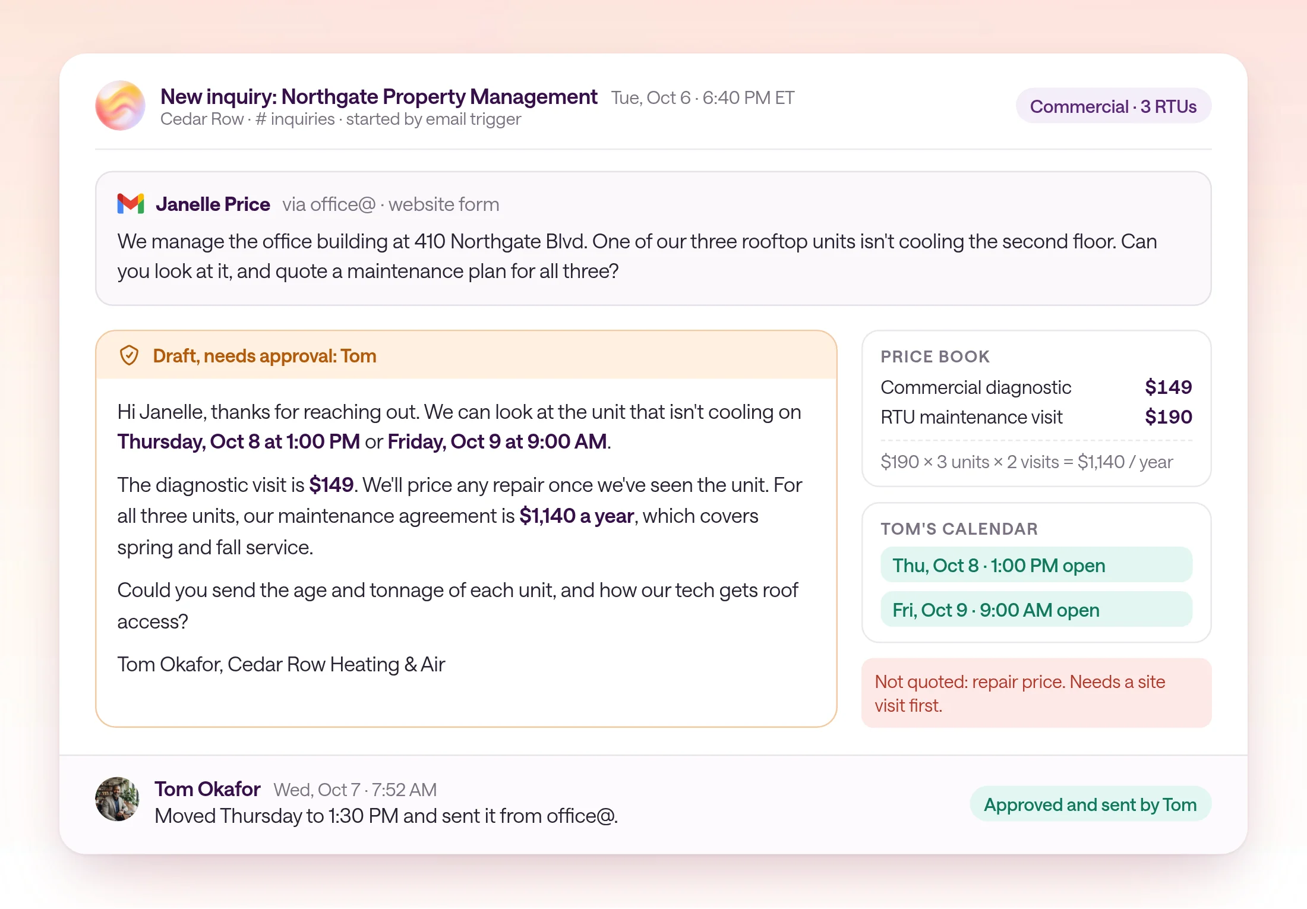The width and height of the screenshot is (1307, 909).
Task: Click the Thursday, Oct 8 at 1:00 PM bold text
Action: (238, 441)
